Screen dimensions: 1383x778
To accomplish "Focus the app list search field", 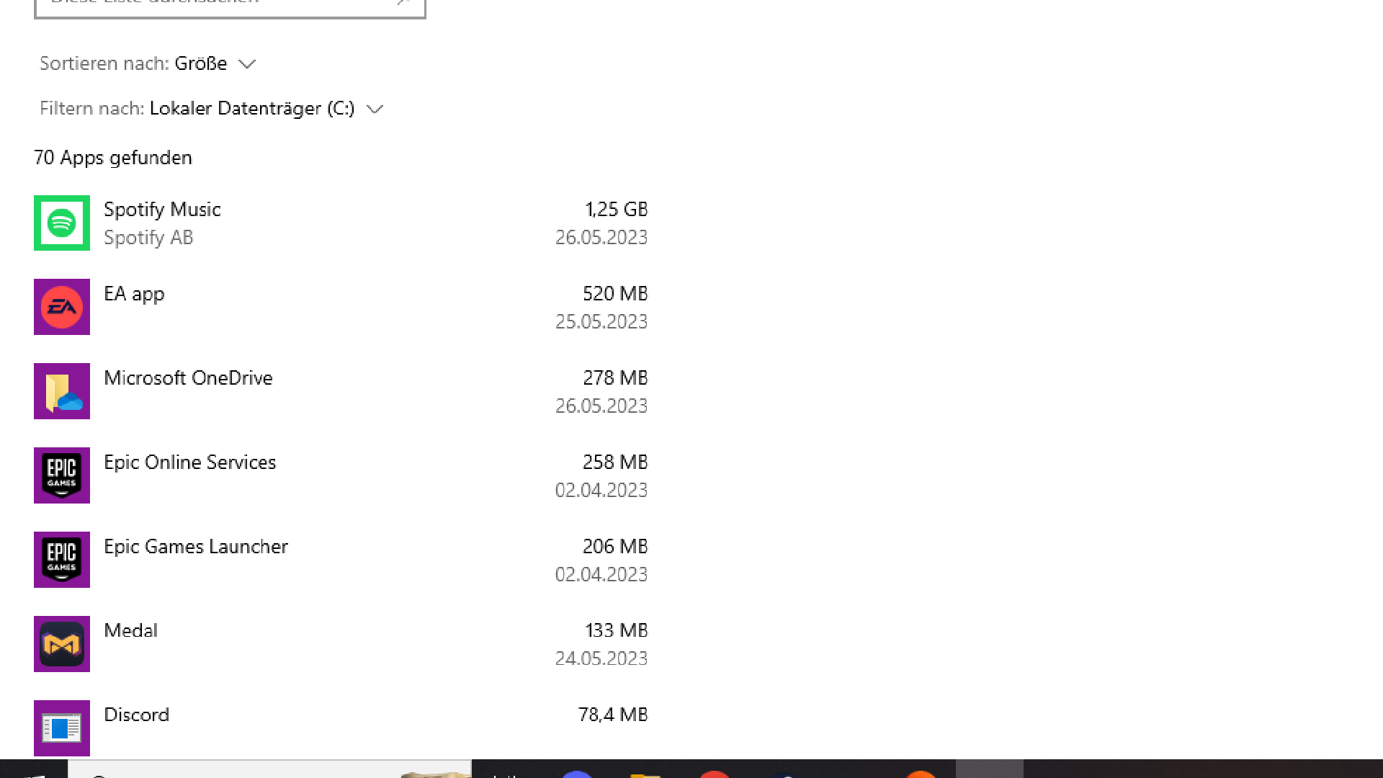I will pyautogui.click(x=230, y=7).
